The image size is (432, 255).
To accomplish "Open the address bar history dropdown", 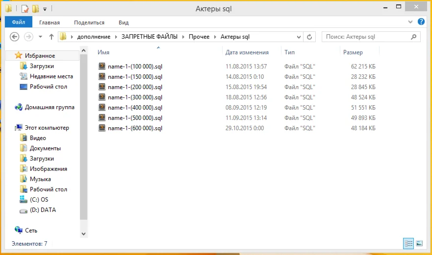I will (x=299, y=37).
